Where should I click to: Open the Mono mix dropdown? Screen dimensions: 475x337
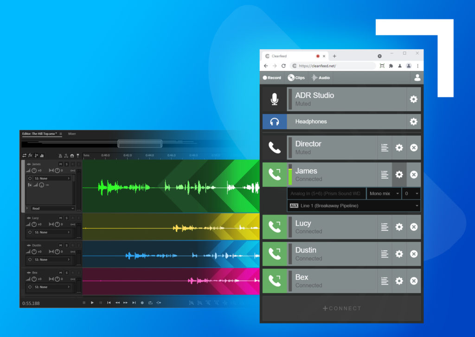(384, 193)
